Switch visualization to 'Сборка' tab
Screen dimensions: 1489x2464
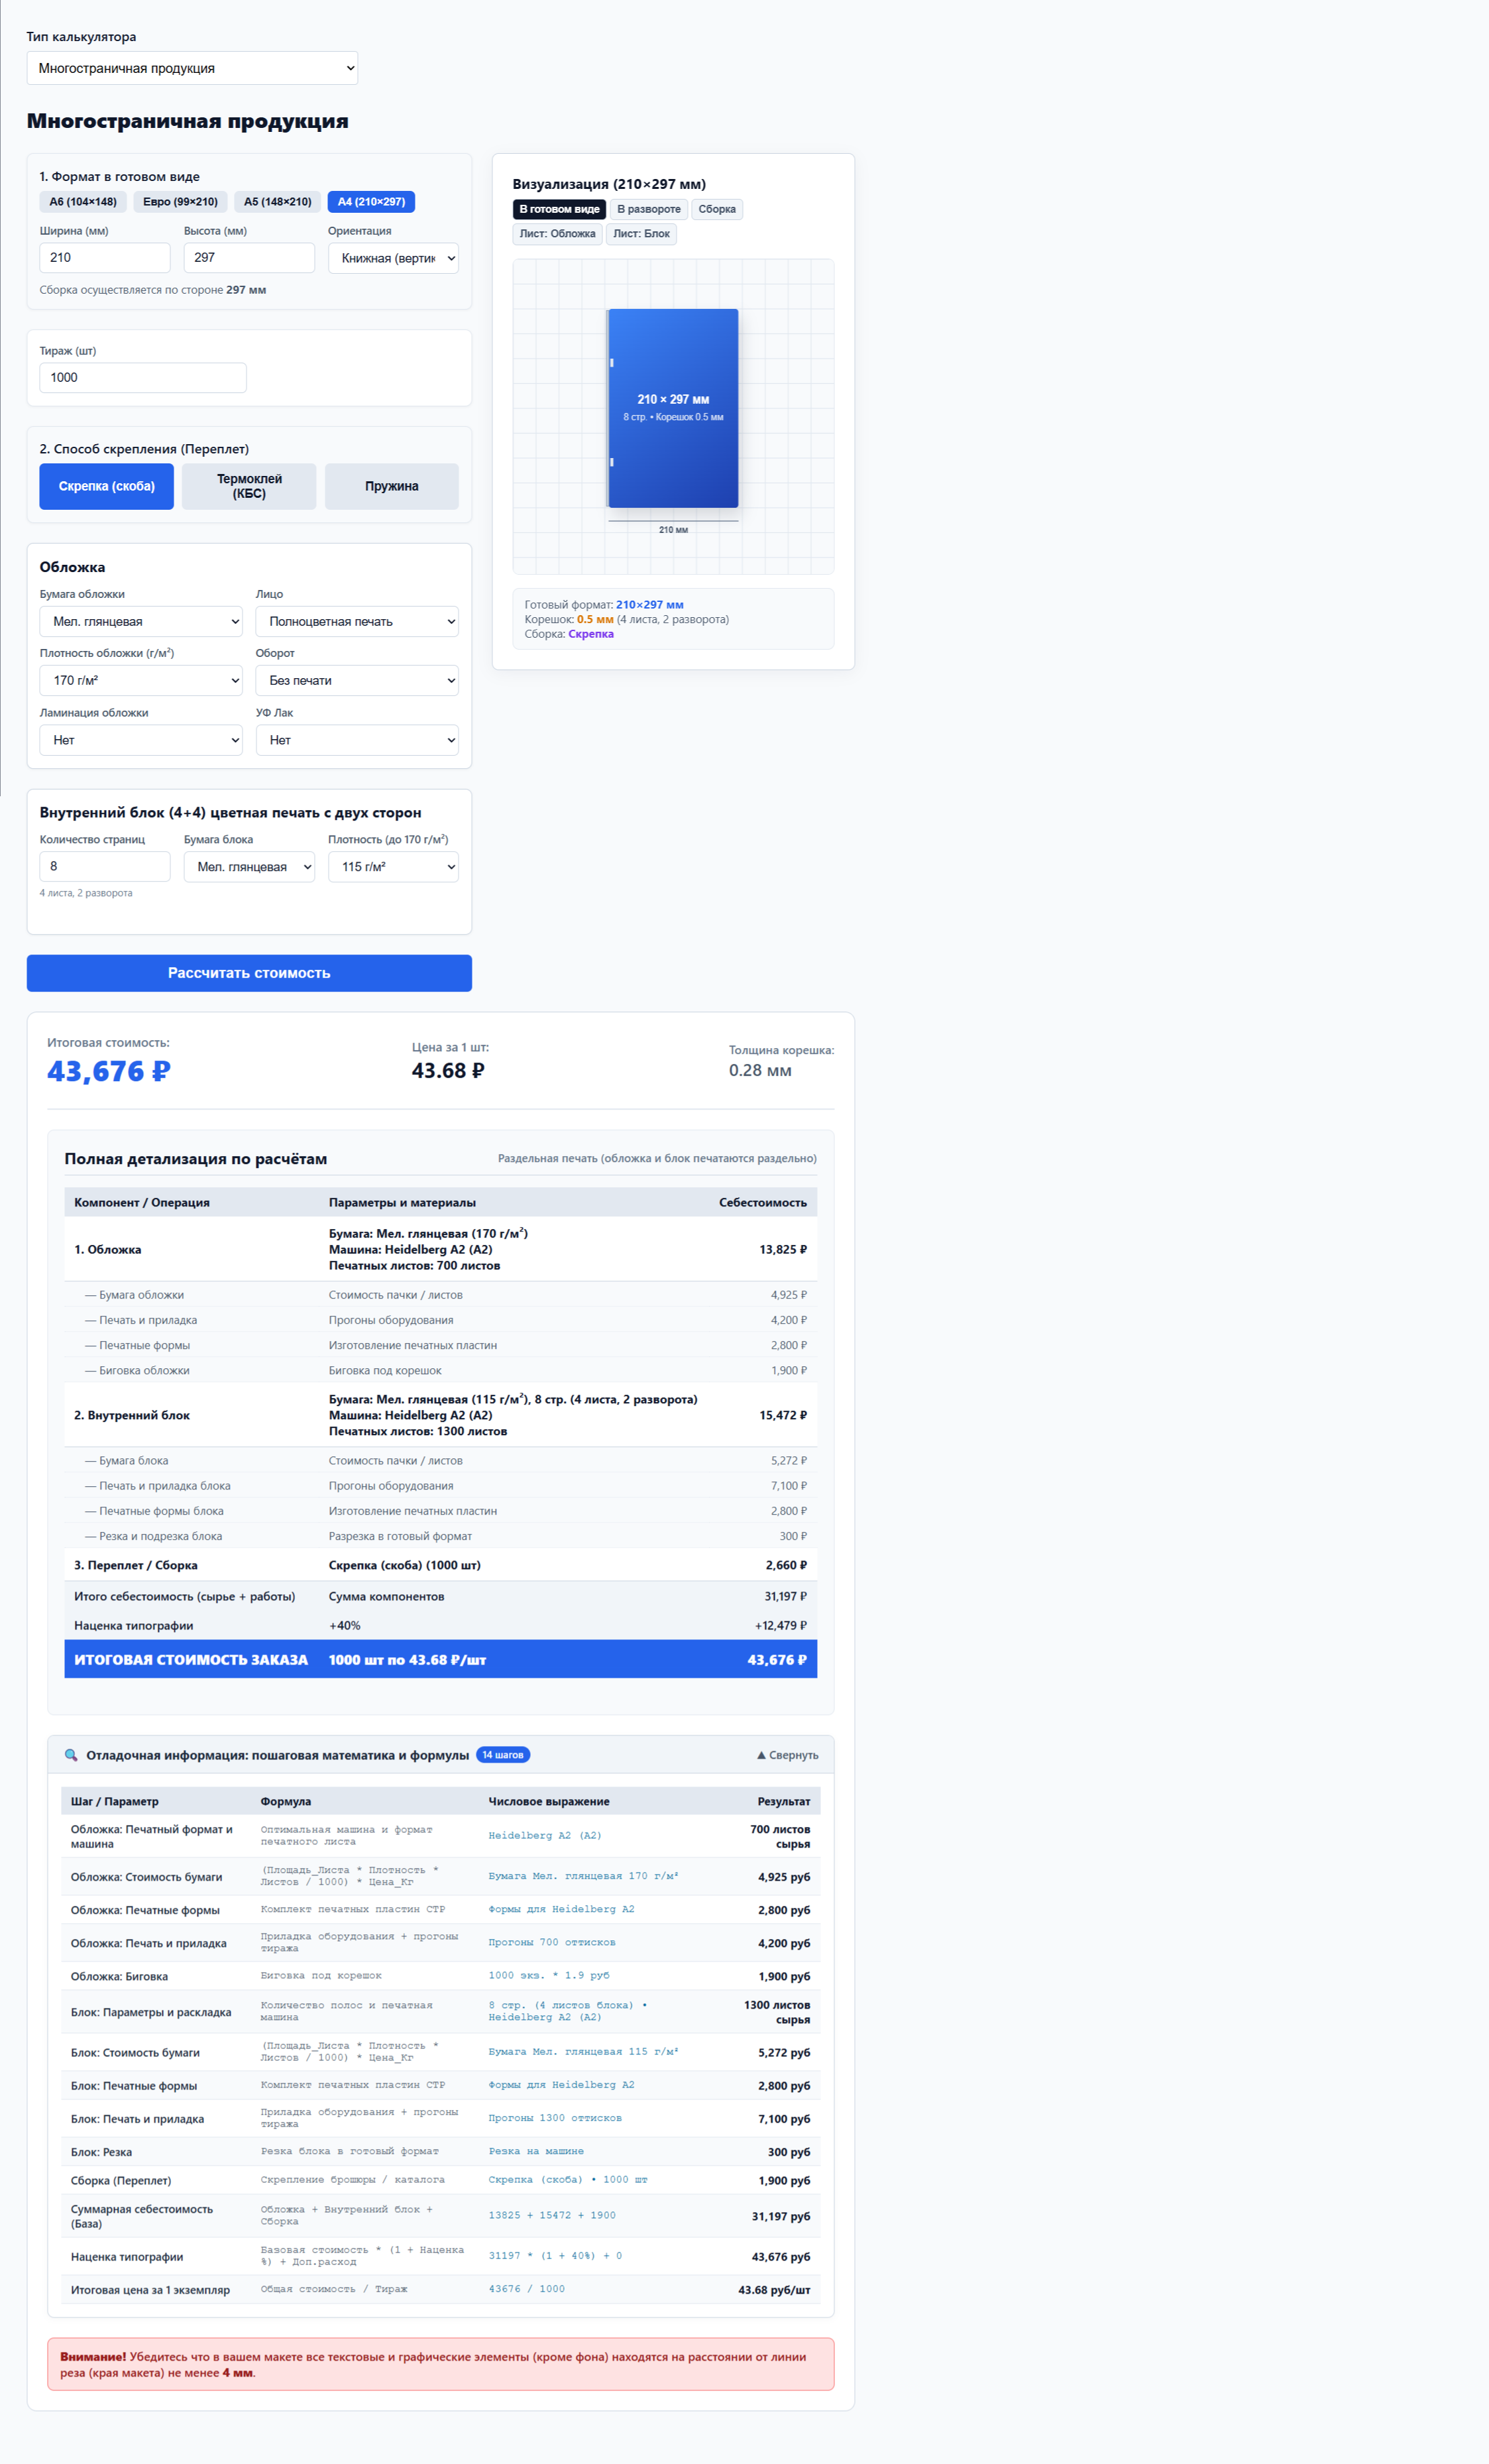pos(716,209)
